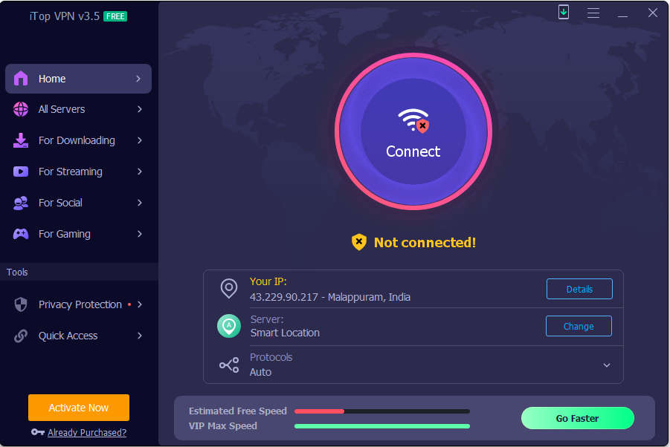The width and height of the screenshot is (670, 447).
Task: Click the Quick Access link icon
Action: pos(21,336)
